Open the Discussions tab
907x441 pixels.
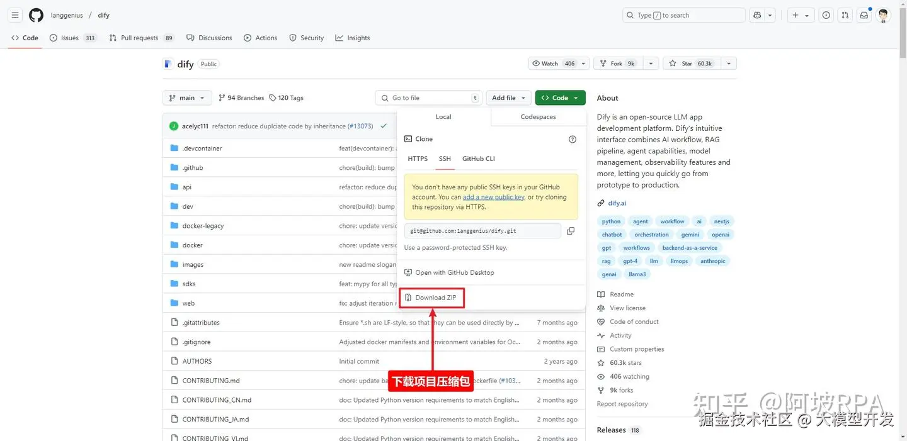(209, 38)
